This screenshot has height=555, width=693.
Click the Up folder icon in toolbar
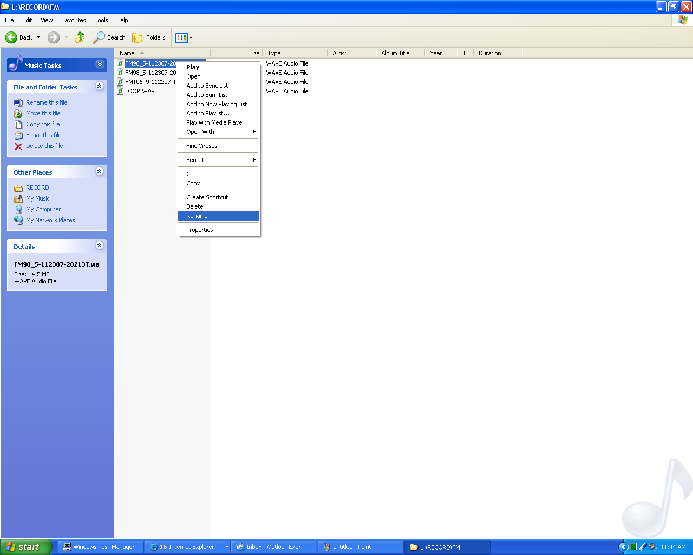80,37
